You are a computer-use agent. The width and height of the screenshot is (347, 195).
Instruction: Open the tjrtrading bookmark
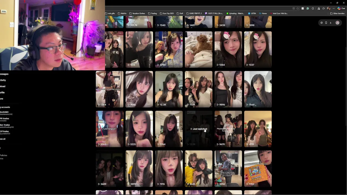pyautogui.click(x=235, y=13)
